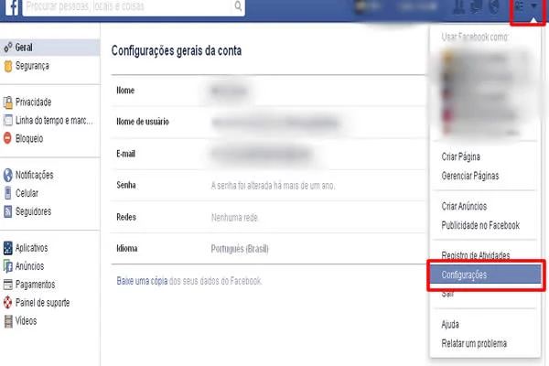Open Ajuda from account menu
Image resolution: width=549 pixels, height=366 pixels.
pos(450,324)
